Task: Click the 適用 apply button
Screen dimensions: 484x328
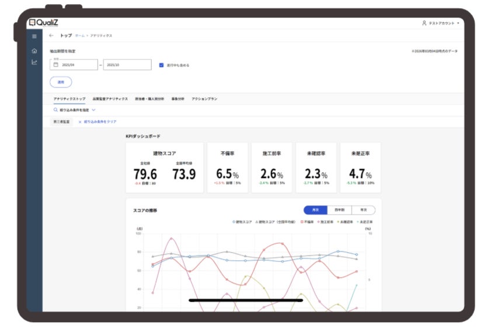Action: [61, 82]
